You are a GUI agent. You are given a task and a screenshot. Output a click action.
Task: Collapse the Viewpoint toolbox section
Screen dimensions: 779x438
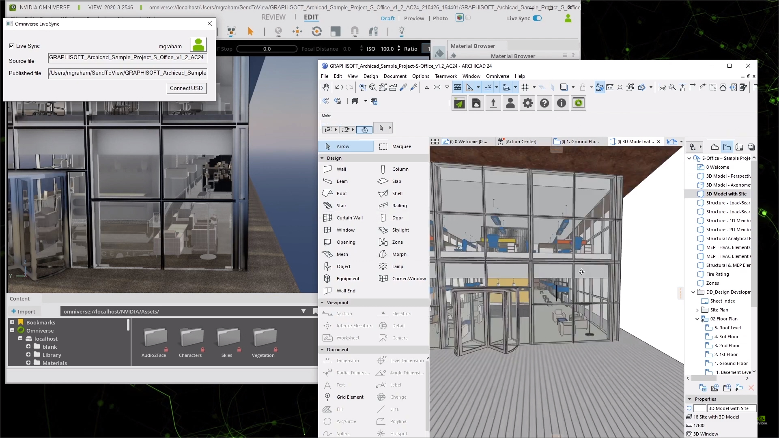click(x=322, y=303)
